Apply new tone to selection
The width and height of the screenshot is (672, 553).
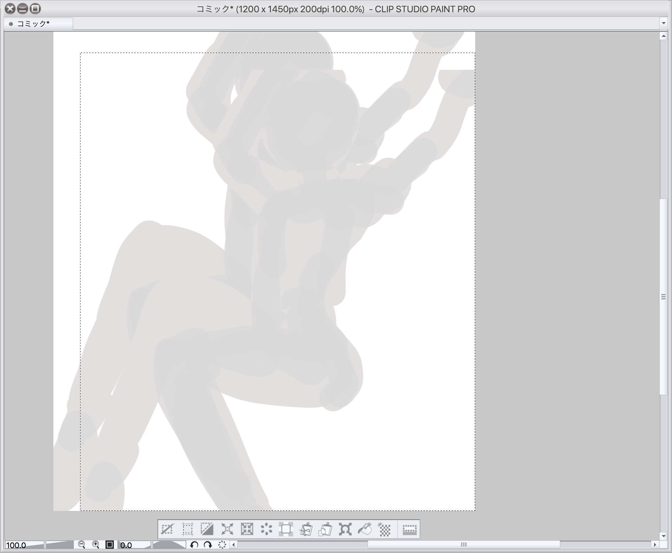coord(385,529)
